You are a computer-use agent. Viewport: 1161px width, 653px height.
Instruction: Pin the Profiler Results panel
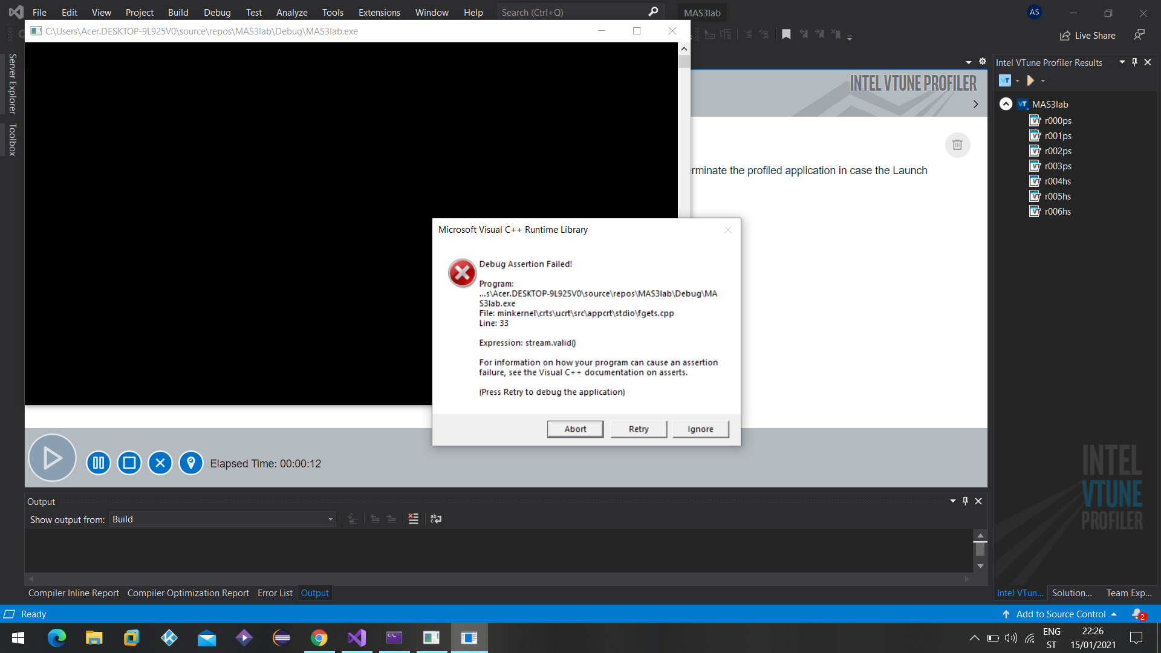(1135, 62)
